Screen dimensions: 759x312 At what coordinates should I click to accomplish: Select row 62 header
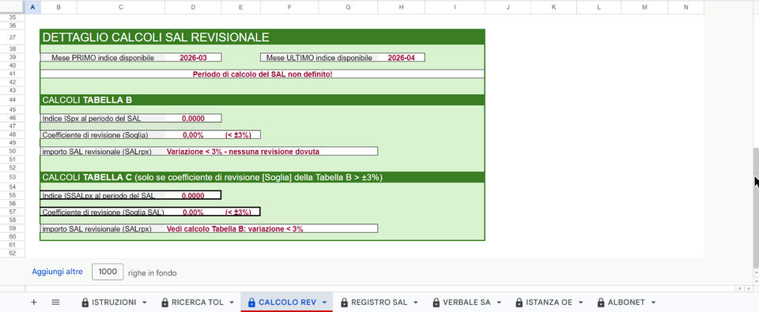(x=13, y=253)
